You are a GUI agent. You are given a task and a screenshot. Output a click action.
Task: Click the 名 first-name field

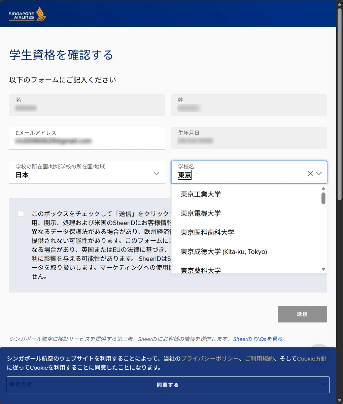[87, 105]
